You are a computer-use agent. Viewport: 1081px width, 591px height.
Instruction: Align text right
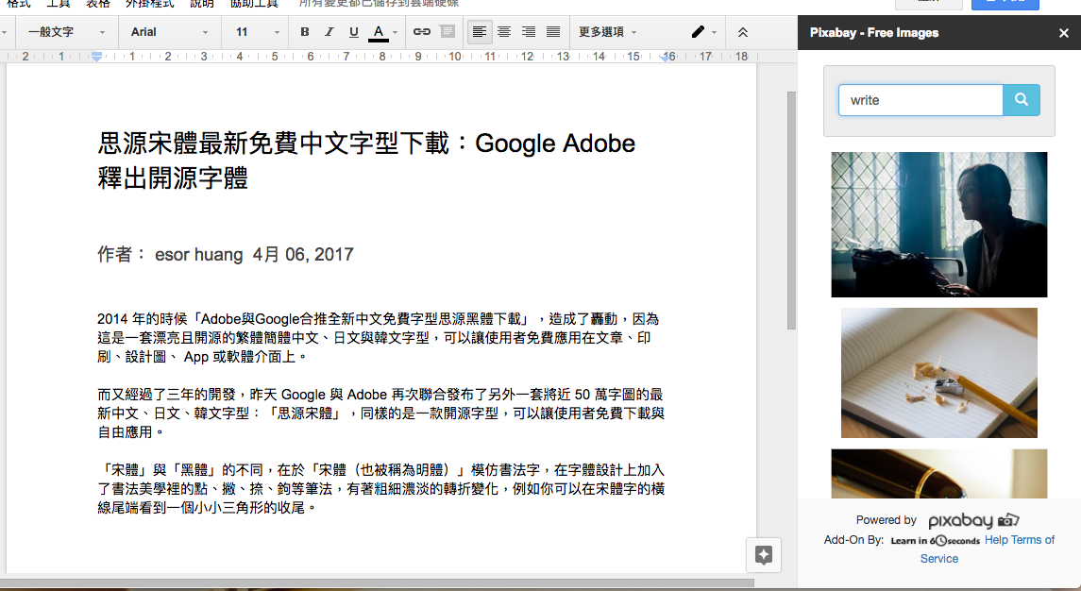point(529,32)
